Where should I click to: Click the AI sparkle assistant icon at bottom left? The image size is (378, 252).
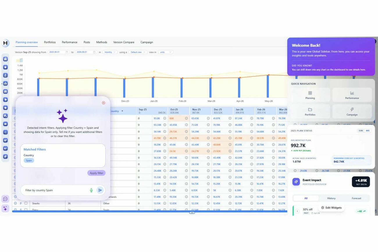5,208
